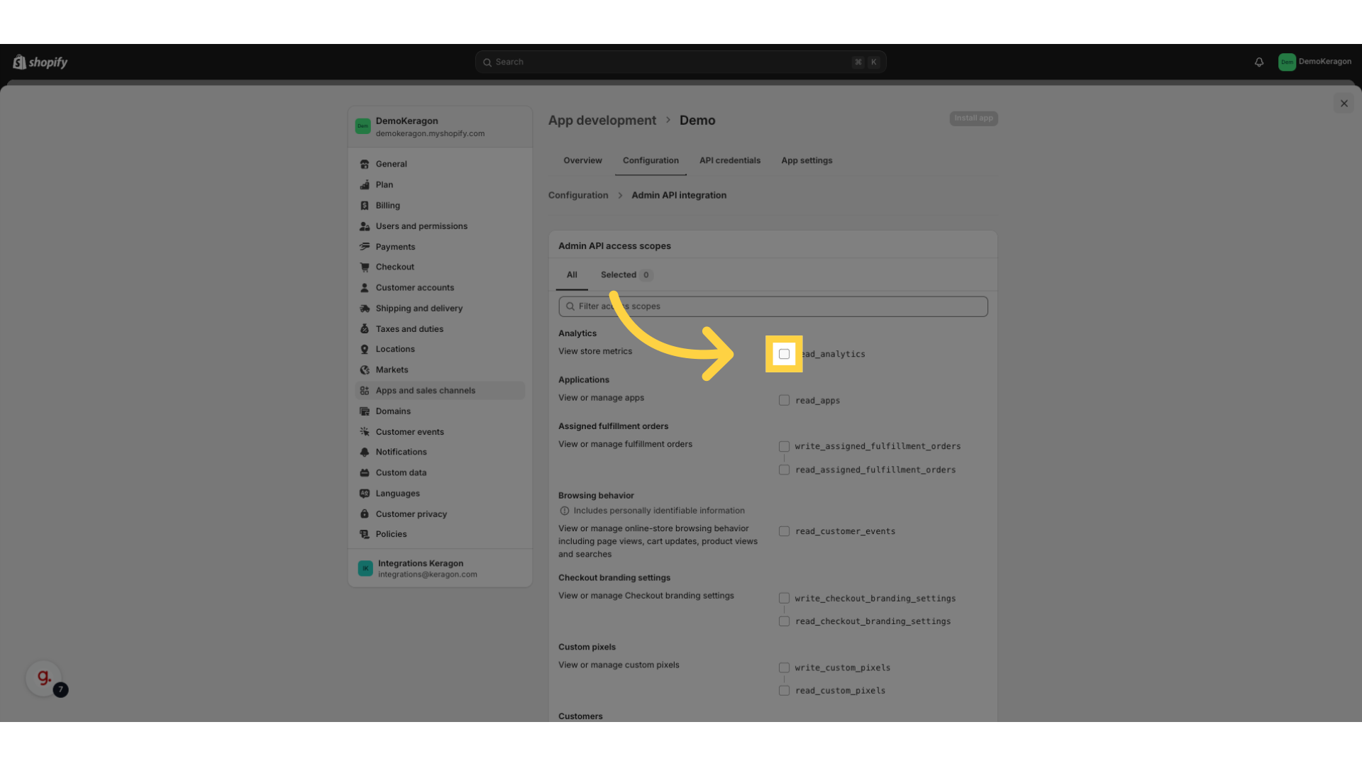Viewport: 1362px width, 766px height.
Task: Tick read_assigned_fulfillment_orders checkbox
Action: pos(784,470)
